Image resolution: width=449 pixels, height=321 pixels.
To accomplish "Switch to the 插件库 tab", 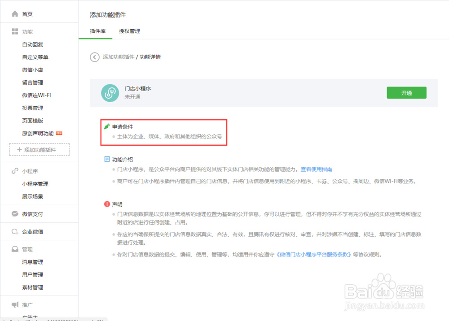I will tap(97, 31).
